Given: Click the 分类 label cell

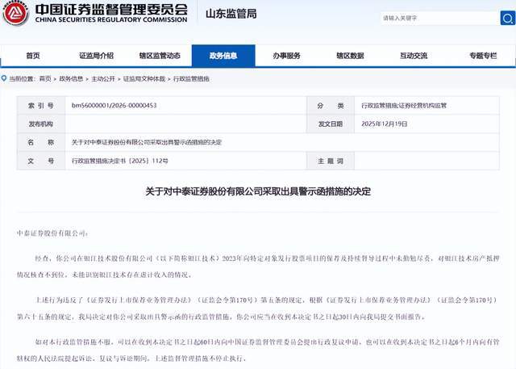Looking at the screenshot, I should pos(331,106).
